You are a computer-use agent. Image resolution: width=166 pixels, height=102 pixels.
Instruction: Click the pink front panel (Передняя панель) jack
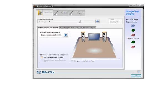(133, 47)
